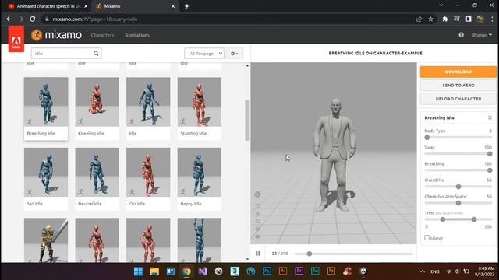Reload the page in browser
Screen dimensions: 499x280
[33, 19]
